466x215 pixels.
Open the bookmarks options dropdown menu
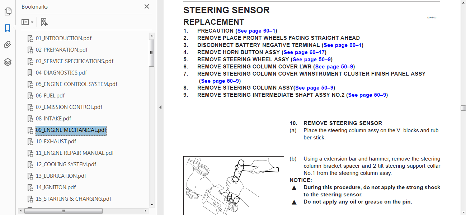pos(28,22)
